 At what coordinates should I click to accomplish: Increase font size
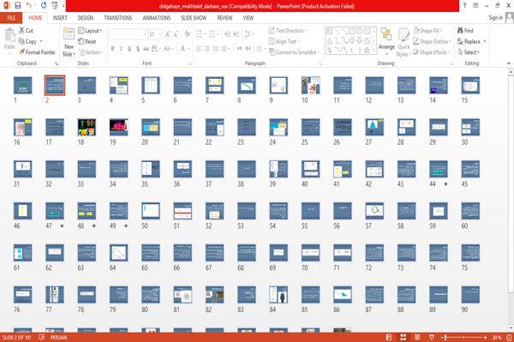(x=168, y=34)
